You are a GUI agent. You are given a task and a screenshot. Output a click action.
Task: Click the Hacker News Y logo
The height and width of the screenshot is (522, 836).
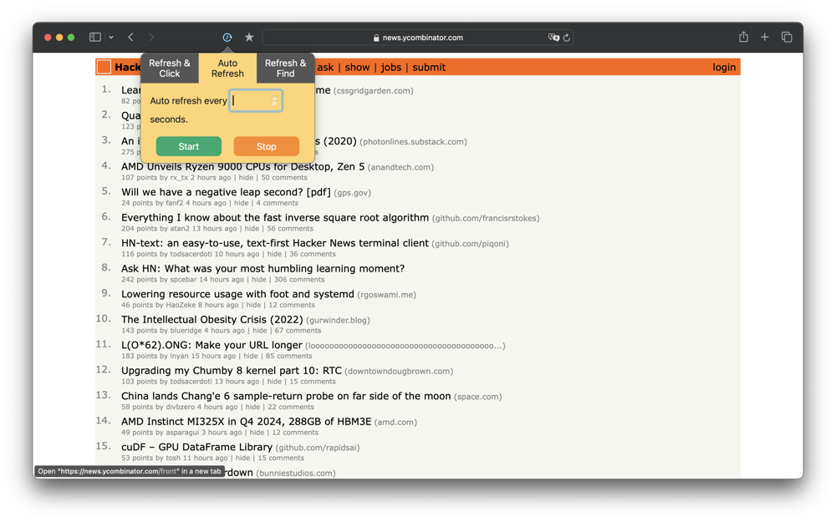click(104, 67)
